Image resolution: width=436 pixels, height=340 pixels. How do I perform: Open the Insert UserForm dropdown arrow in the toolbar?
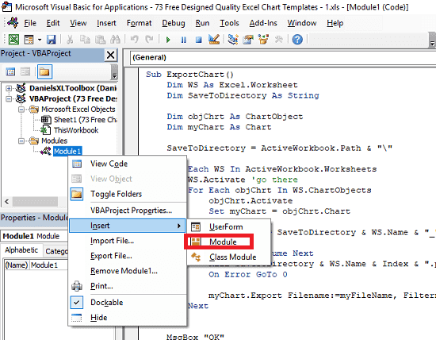tap(40, 40)
